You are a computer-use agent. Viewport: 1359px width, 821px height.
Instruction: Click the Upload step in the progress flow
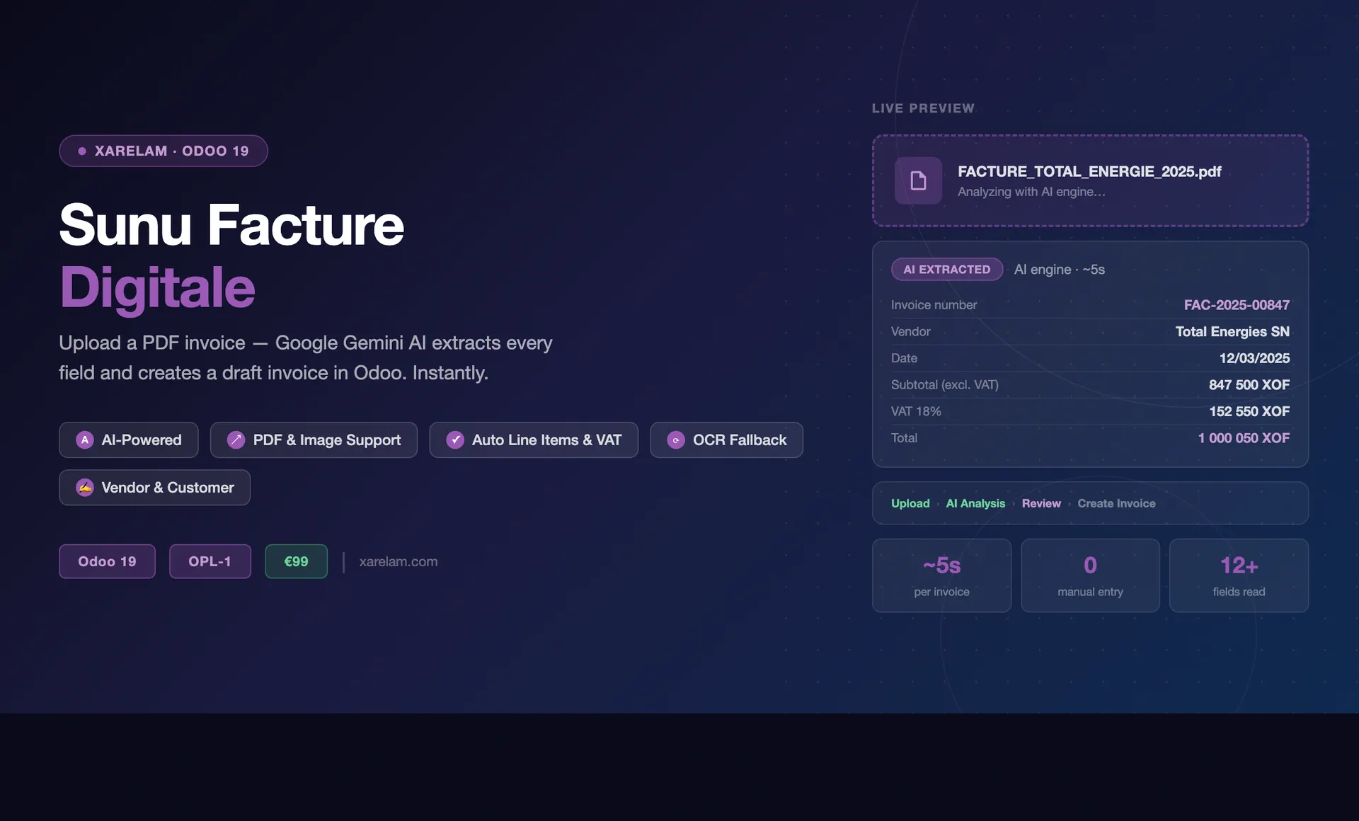coord(910,503)
